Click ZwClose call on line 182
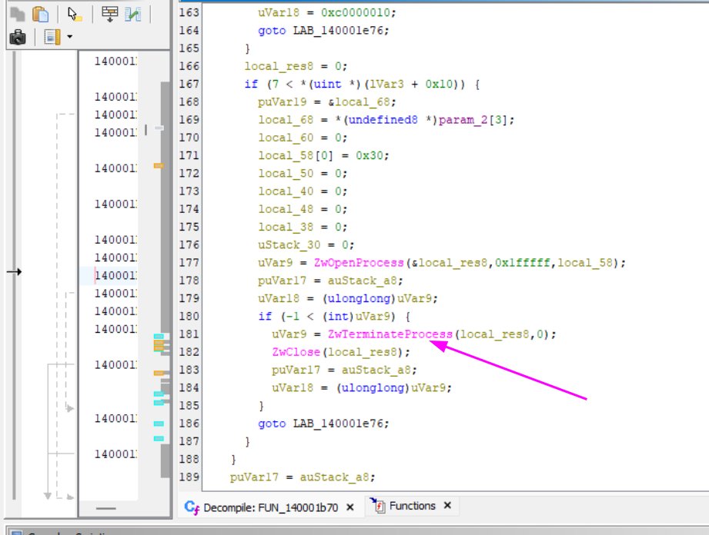 click(x=296, y=352)
